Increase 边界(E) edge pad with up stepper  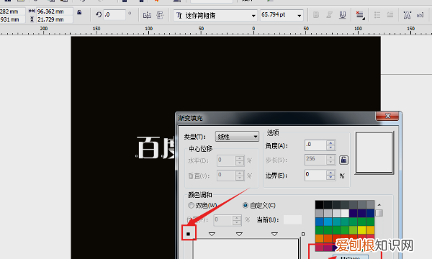point(330,173)
